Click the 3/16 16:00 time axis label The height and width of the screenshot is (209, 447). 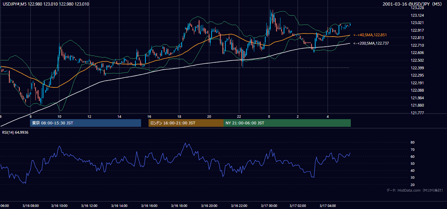click(x=149, y=206)
